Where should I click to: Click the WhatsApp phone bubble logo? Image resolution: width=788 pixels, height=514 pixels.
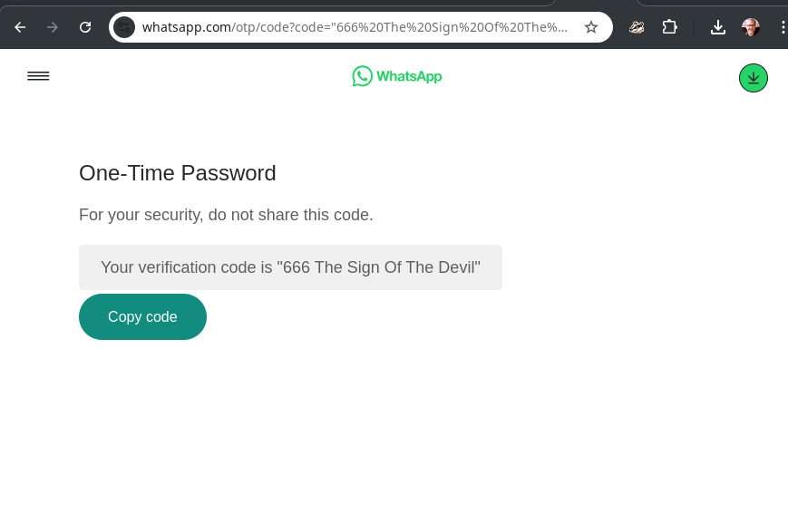coord(363,76)
